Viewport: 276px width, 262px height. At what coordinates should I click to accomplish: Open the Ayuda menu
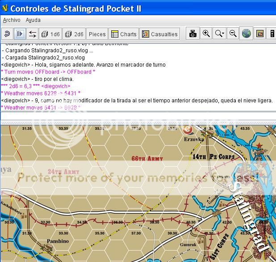point(33,20)
